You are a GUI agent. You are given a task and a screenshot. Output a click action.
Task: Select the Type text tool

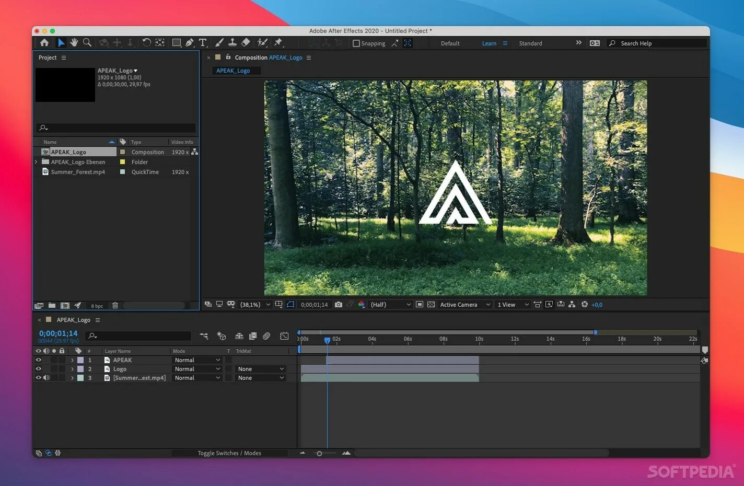click(x=203, y=43)
